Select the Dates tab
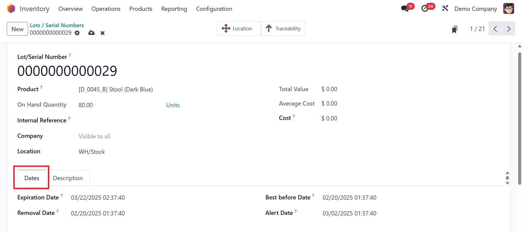 pos(32,178)
